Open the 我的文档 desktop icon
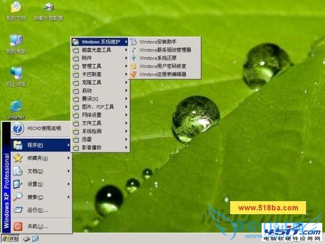Screen dimensions: 325x244 click(16, 11)
